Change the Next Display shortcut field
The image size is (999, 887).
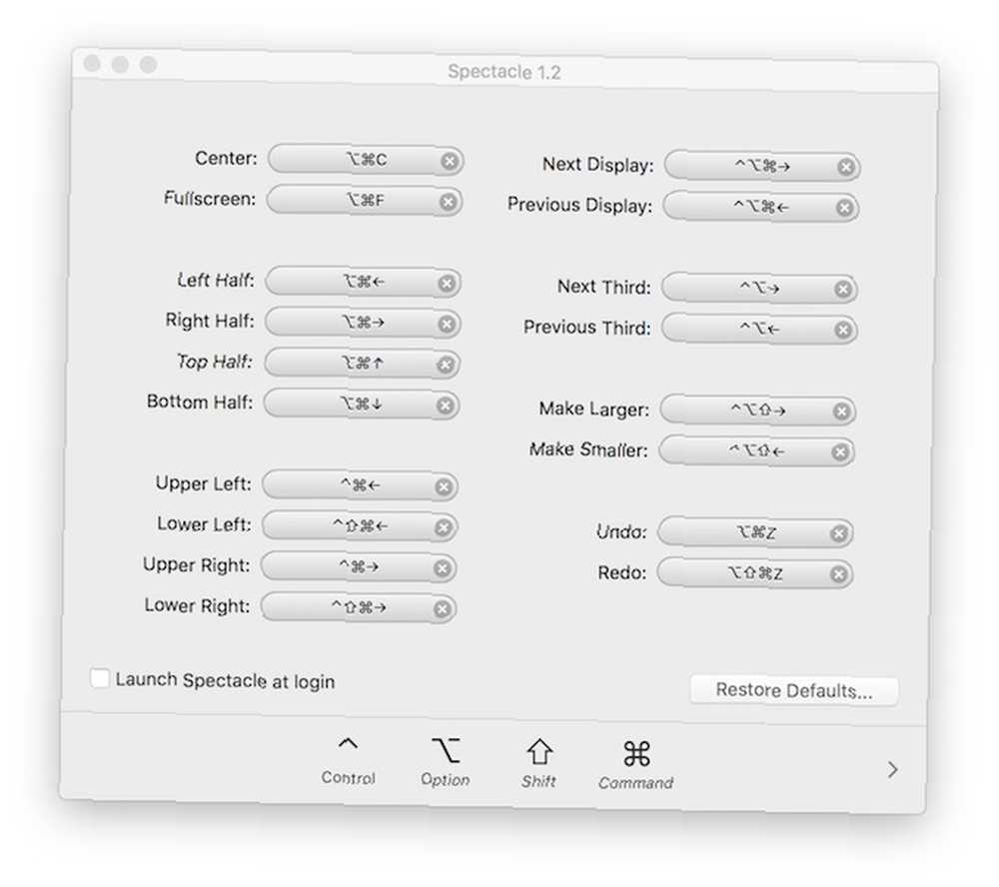762,166
